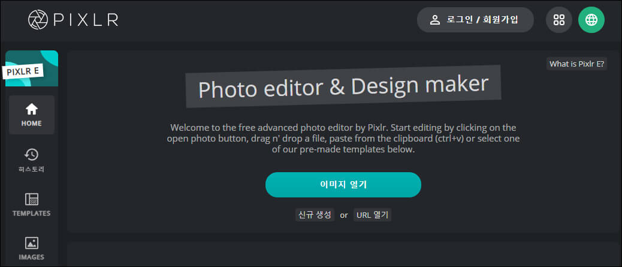Open the apps grid icon

(559, 20)
